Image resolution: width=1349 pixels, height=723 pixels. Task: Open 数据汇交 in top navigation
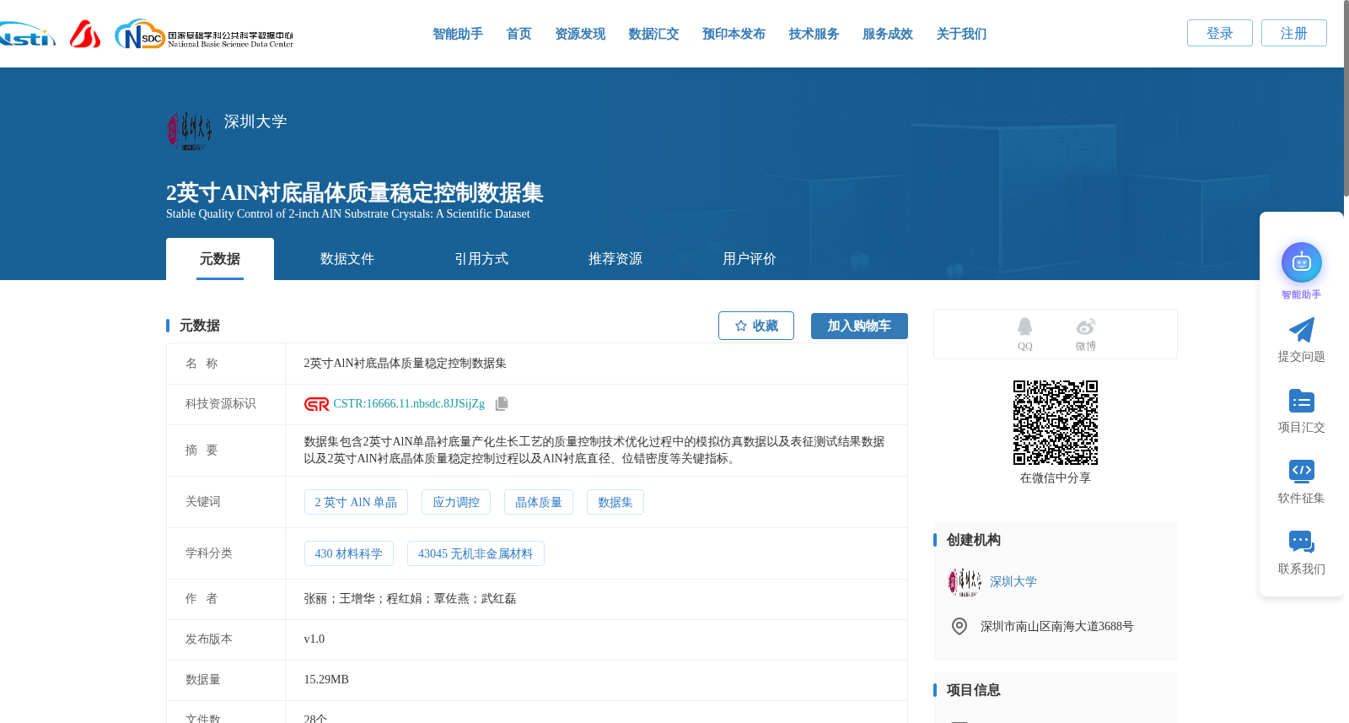tap(653, 34)
